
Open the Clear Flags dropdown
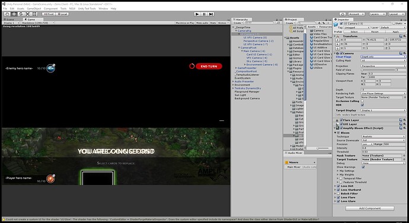[x=384, y=57]
